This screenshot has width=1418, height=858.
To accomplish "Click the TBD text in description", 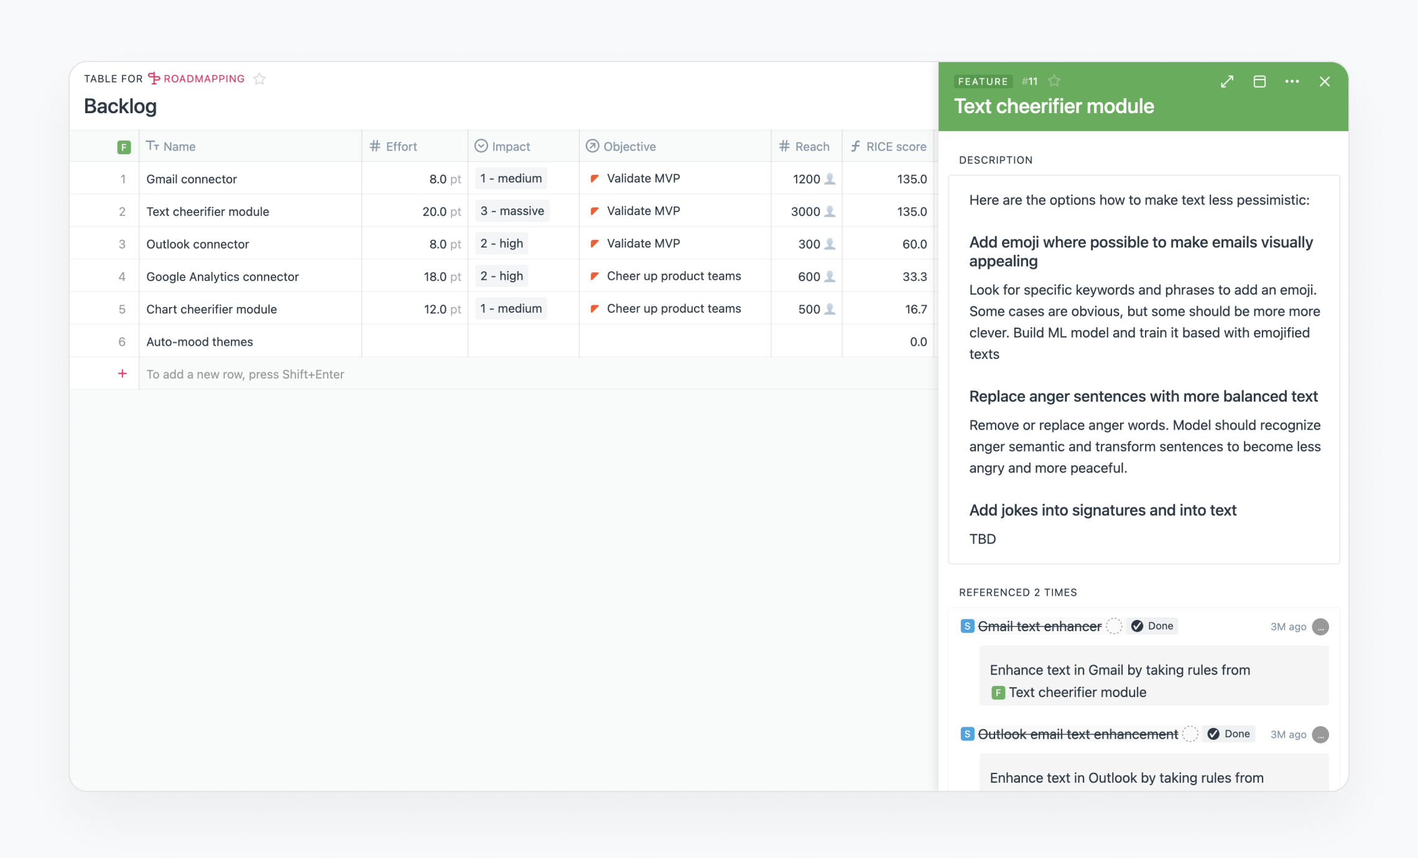I will (x=983, y=539).
